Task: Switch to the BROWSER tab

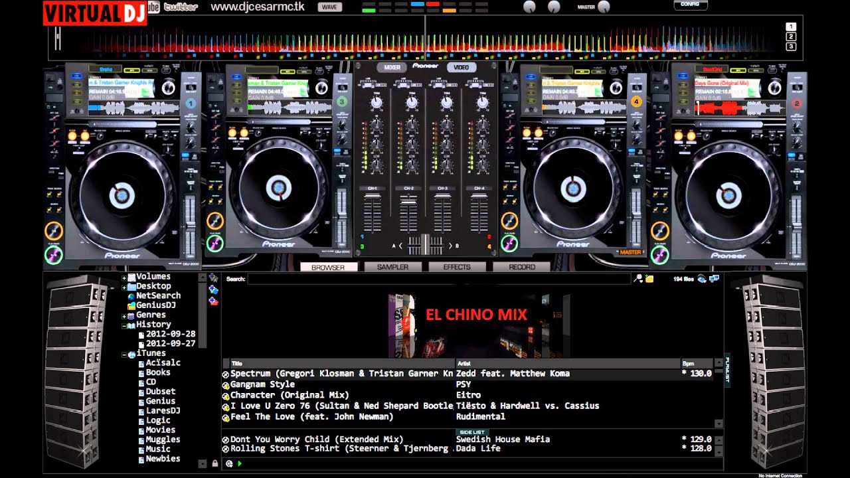Action: (x=329, y=267)
